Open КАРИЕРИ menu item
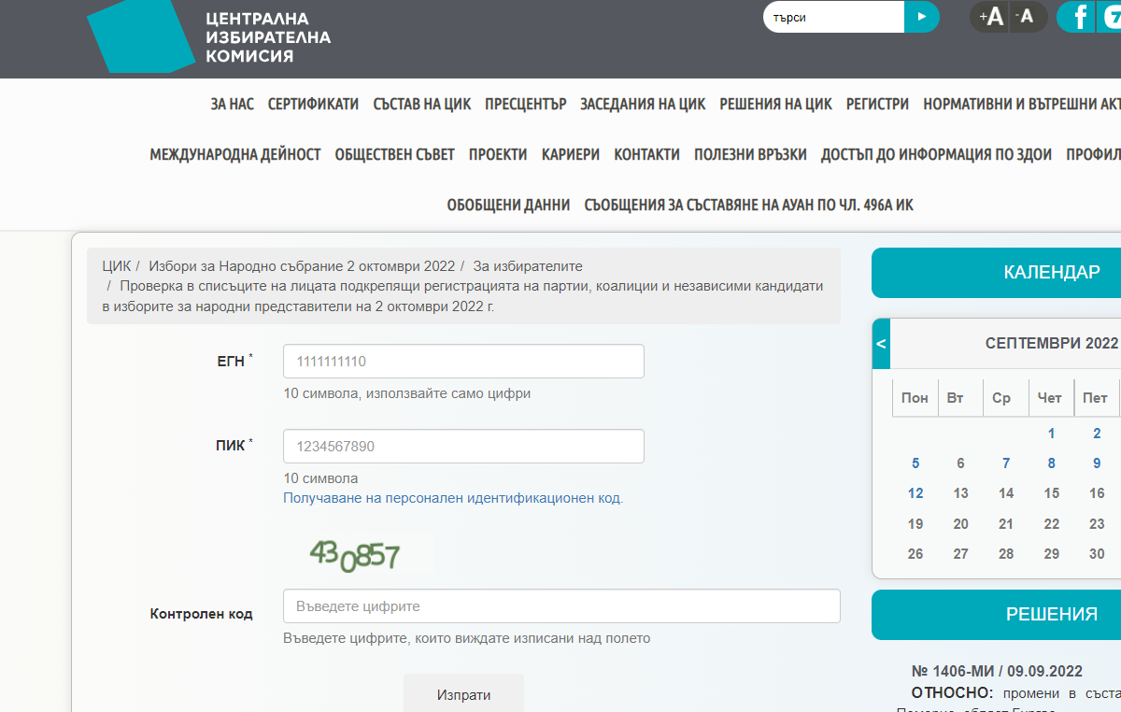The width and height of the screenshot is (1121, 712). tap(571, 155)
